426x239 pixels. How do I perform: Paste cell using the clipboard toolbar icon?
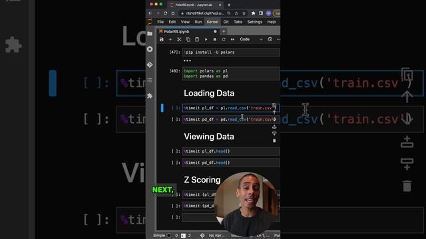pos(197,40)
